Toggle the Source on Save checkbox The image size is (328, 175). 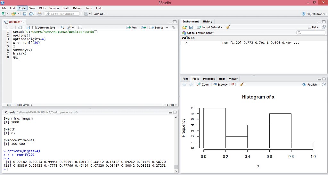pyautogui.click(x=34, y=28)
